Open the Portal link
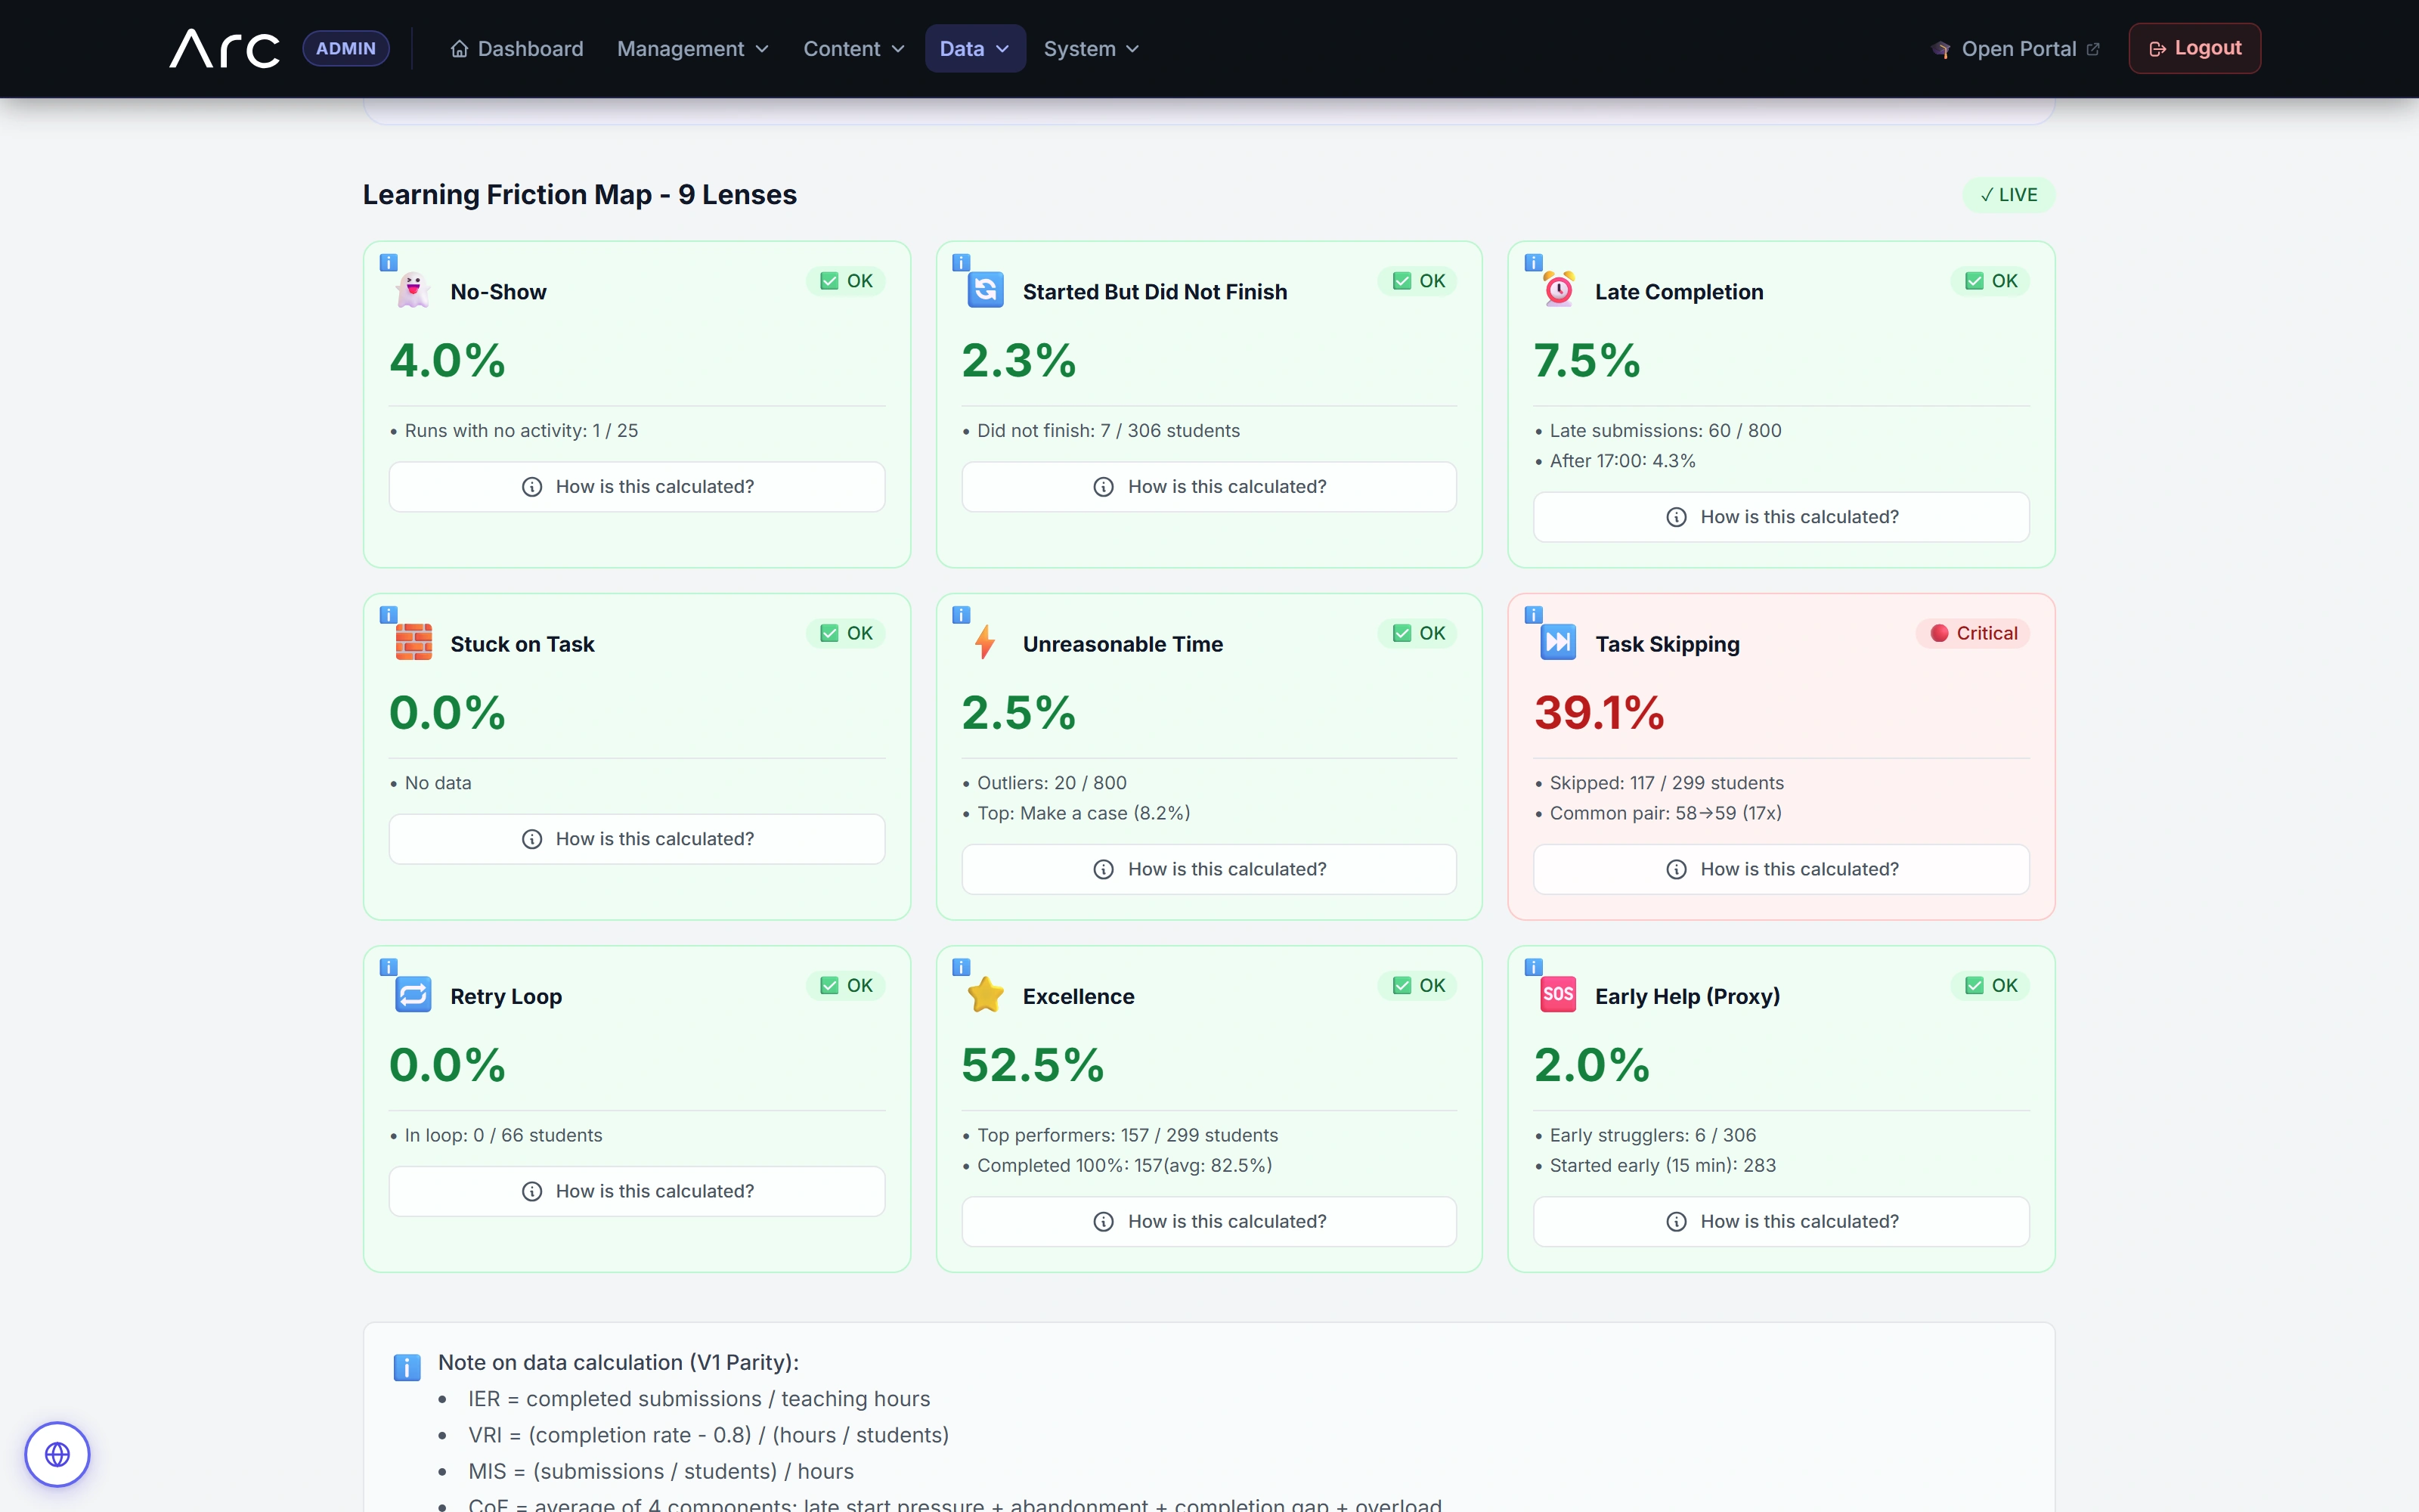This screenshot has width=2419, height=1512. coord(2015,48)
